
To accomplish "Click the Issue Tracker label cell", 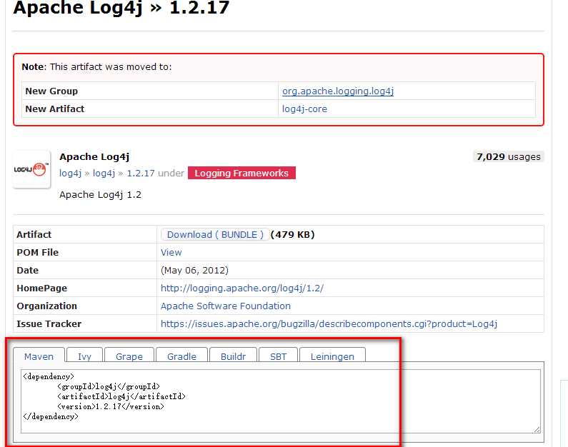I will pyautogui.click(x=85, y=323).
